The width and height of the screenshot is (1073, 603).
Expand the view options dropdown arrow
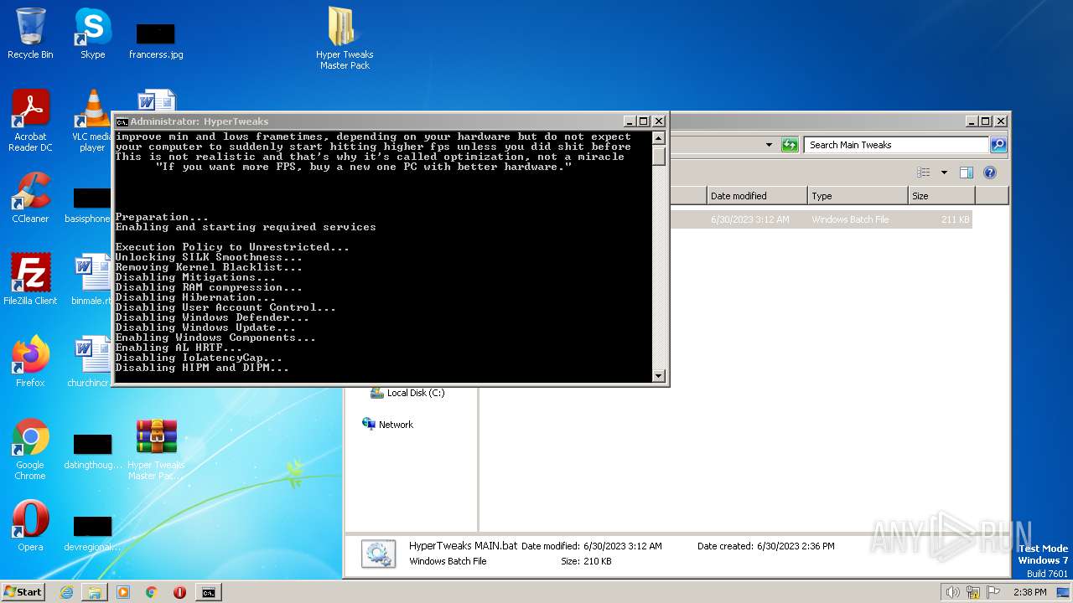(x=944, y=173)
